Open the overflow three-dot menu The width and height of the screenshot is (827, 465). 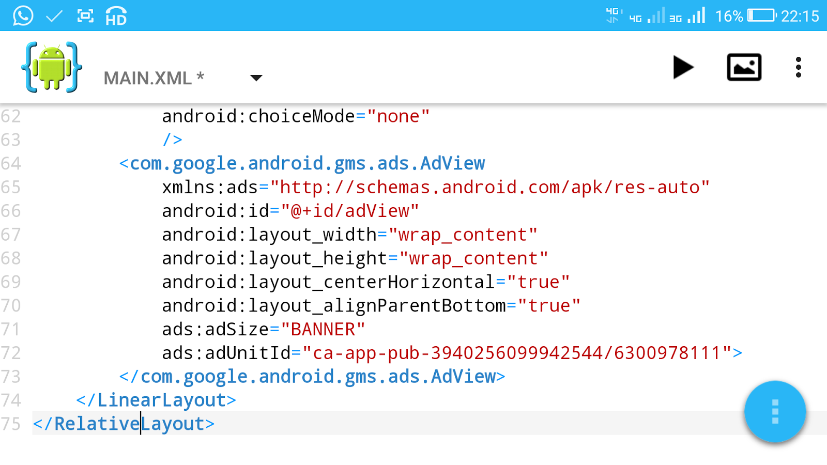click(x=798, y=67)
